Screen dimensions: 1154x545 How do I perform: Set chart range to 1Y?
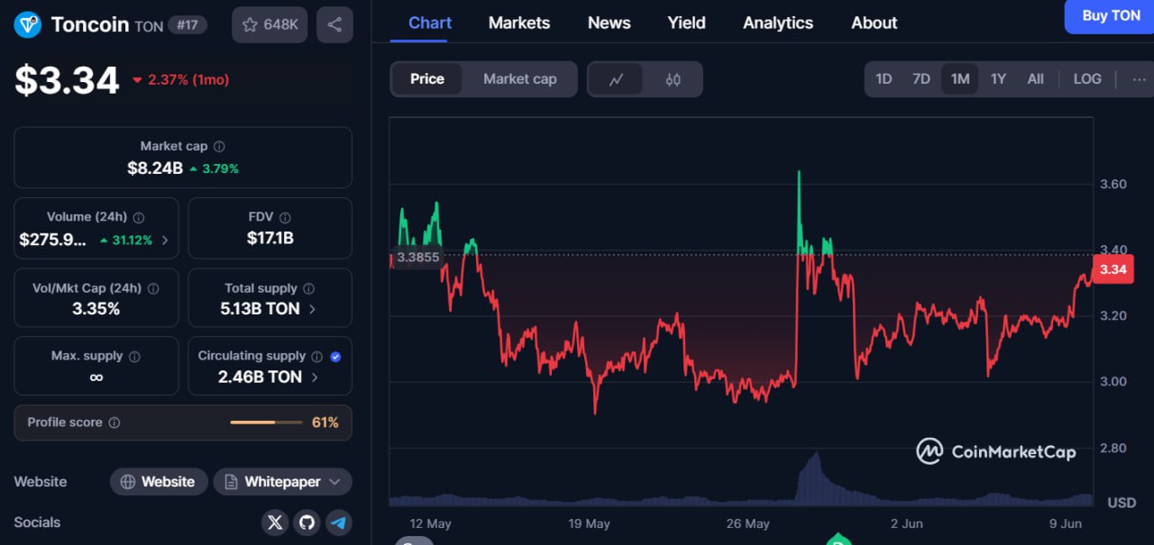[998, 79]
